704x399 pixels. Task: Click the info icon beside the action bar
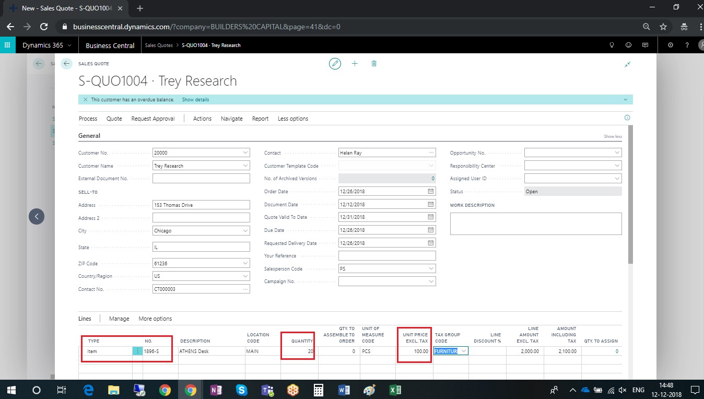[627, 118]
